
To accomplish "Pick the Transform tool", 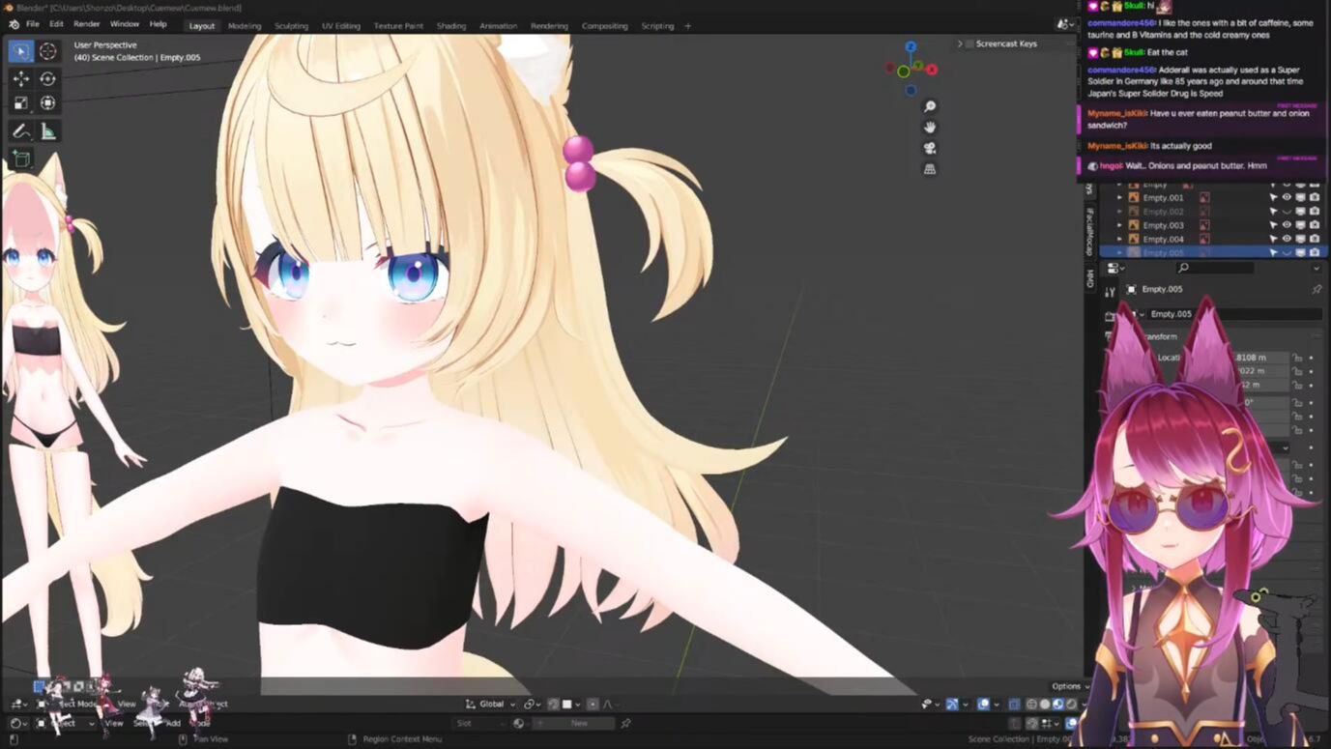I will point(47,102).
